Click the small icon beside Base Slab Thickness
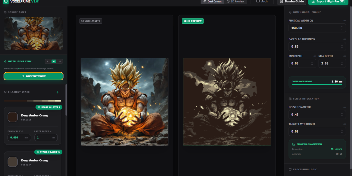352x176 pixels. (345, 39)
